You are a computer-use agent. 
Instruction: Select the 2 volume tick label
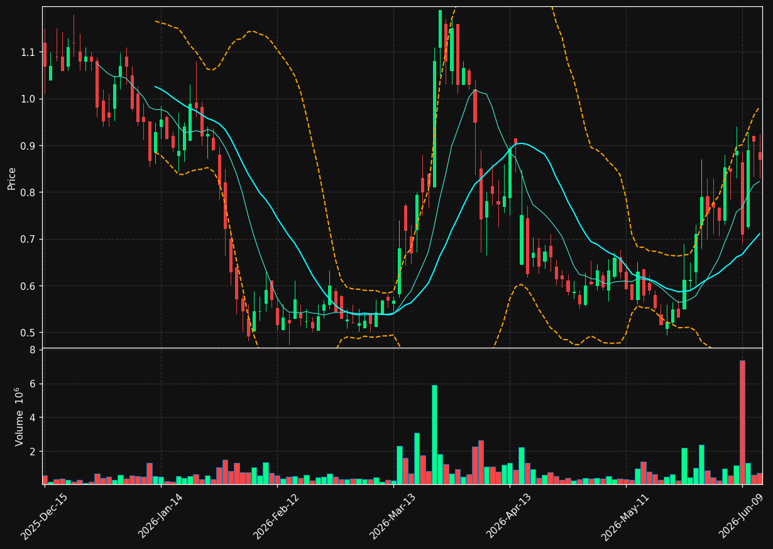tap(33, 452)
